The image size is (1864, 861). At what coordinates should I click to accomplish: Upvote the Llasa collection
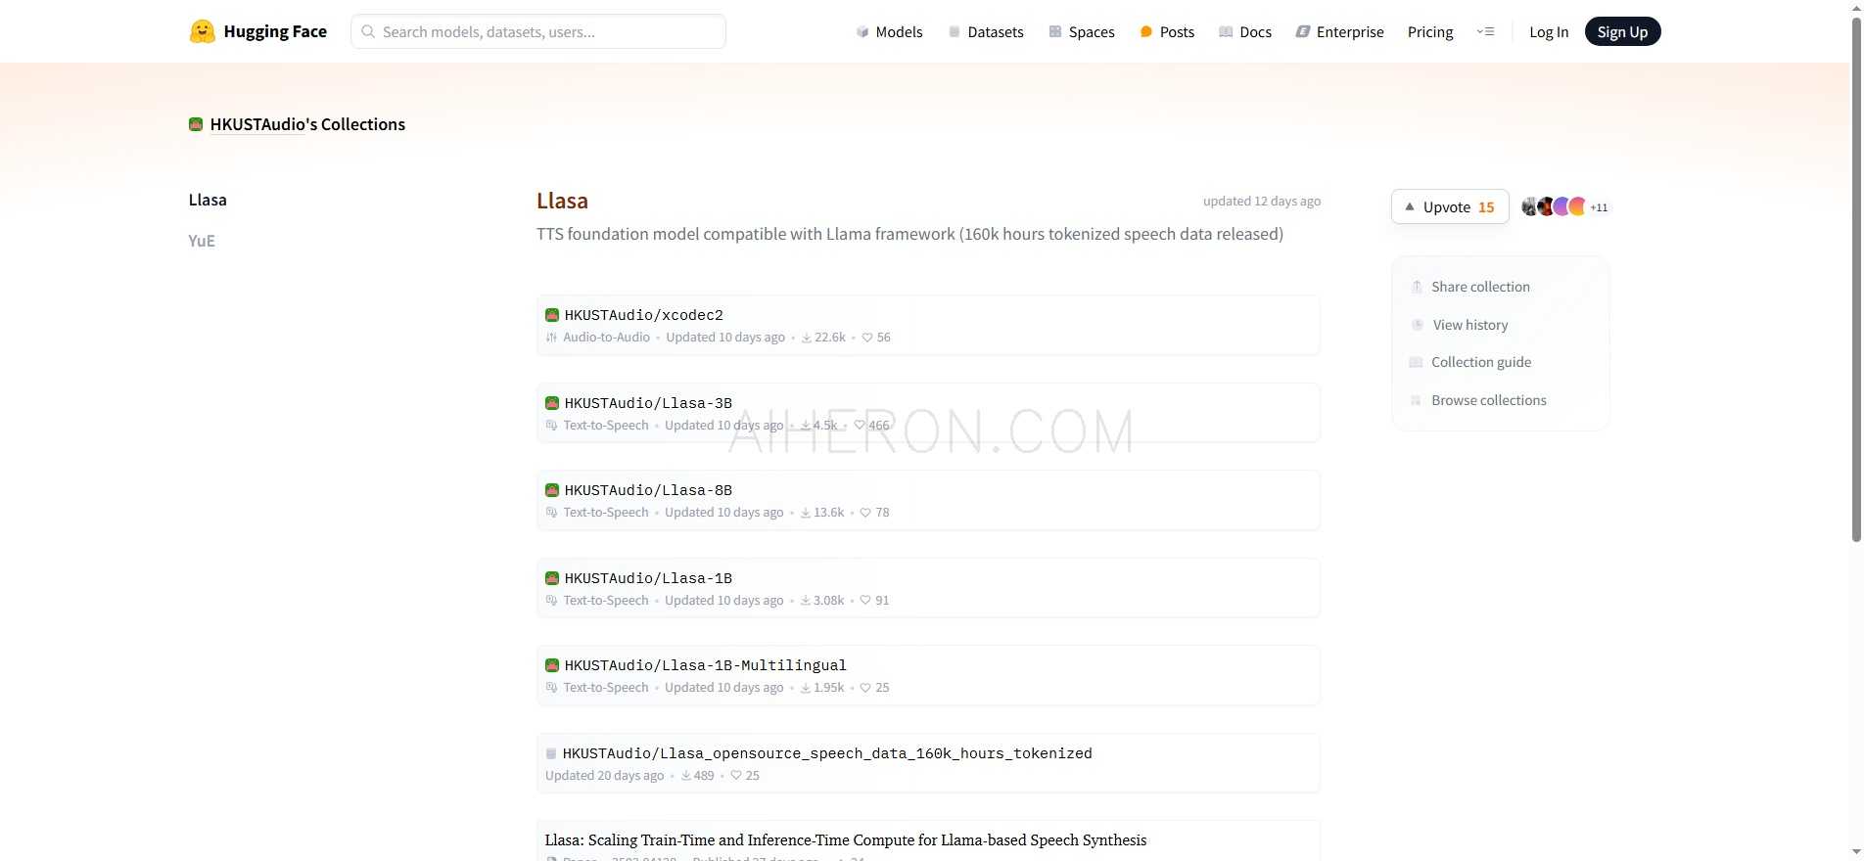(x=1450, y=206)
